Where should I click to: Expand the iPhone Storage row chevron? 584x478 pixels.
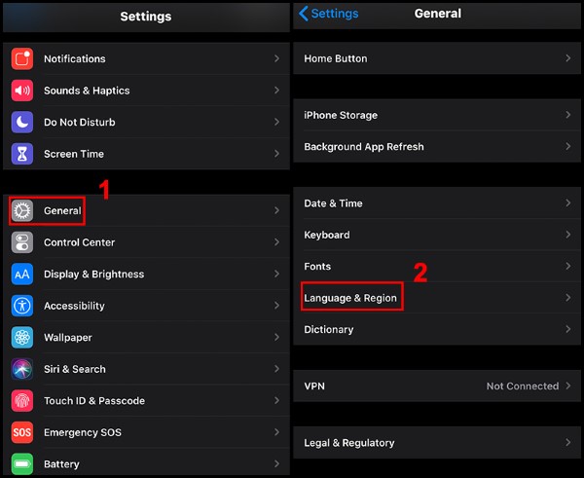point(567,115)
